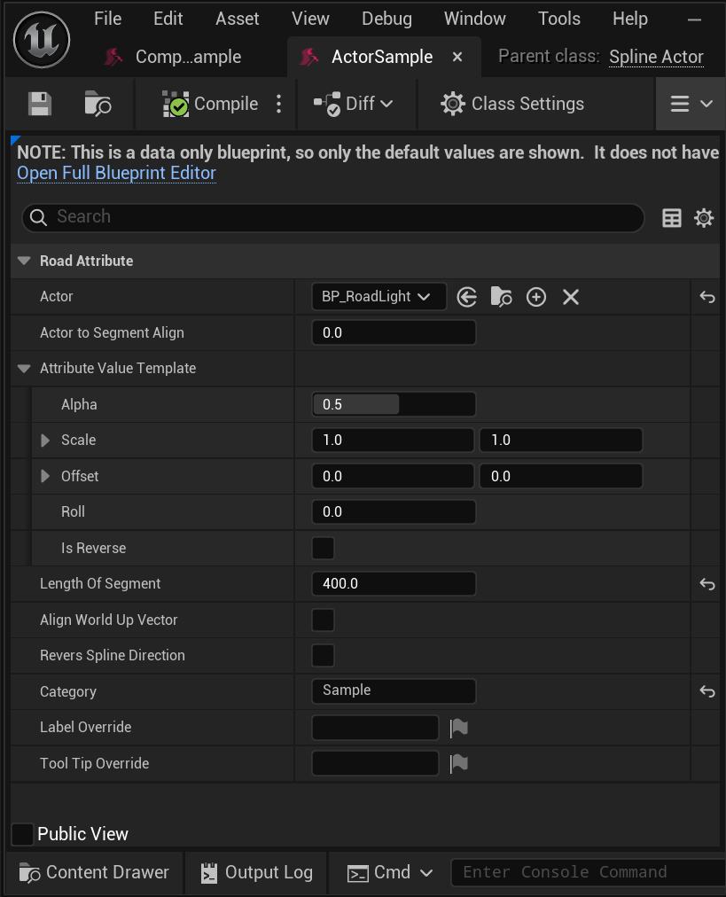Expand the Offset property
Image resolution: width=726 pixels, height=897 pixels.
coord(45,476)
